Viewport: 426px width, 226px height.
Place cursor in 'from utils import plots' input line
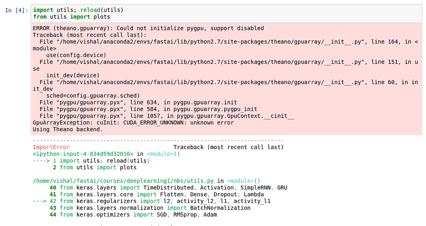pos(72,17)
